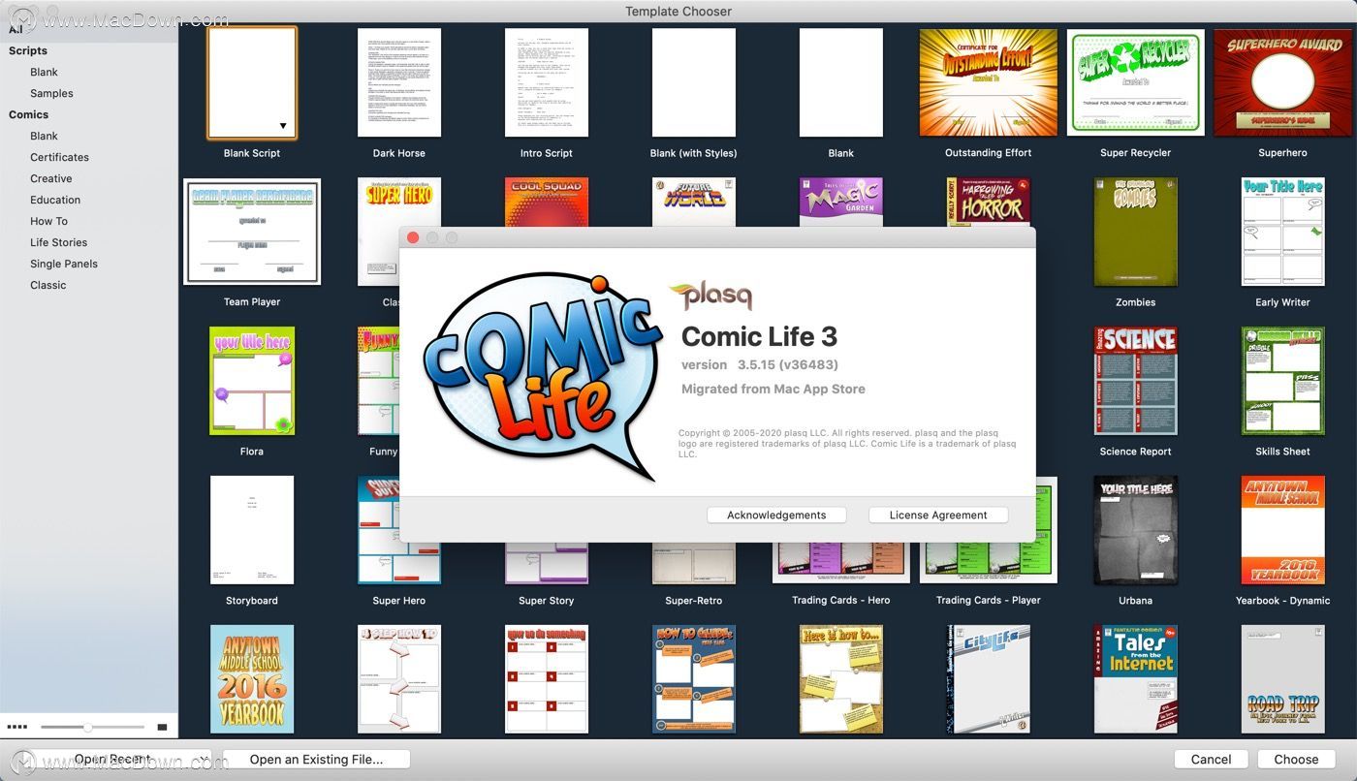Open Acknowledgements in the About dialog
The image size is (1357, 781).
pos(776,515)
